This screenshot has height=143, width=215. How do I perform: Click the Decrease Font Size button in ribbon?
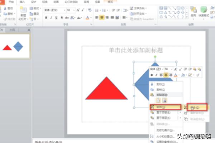click(x=83, y=10)
